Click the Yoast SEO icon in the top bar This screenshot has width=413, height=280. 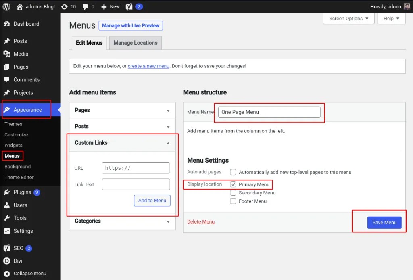pyautogui.click(x=129, y=6)
